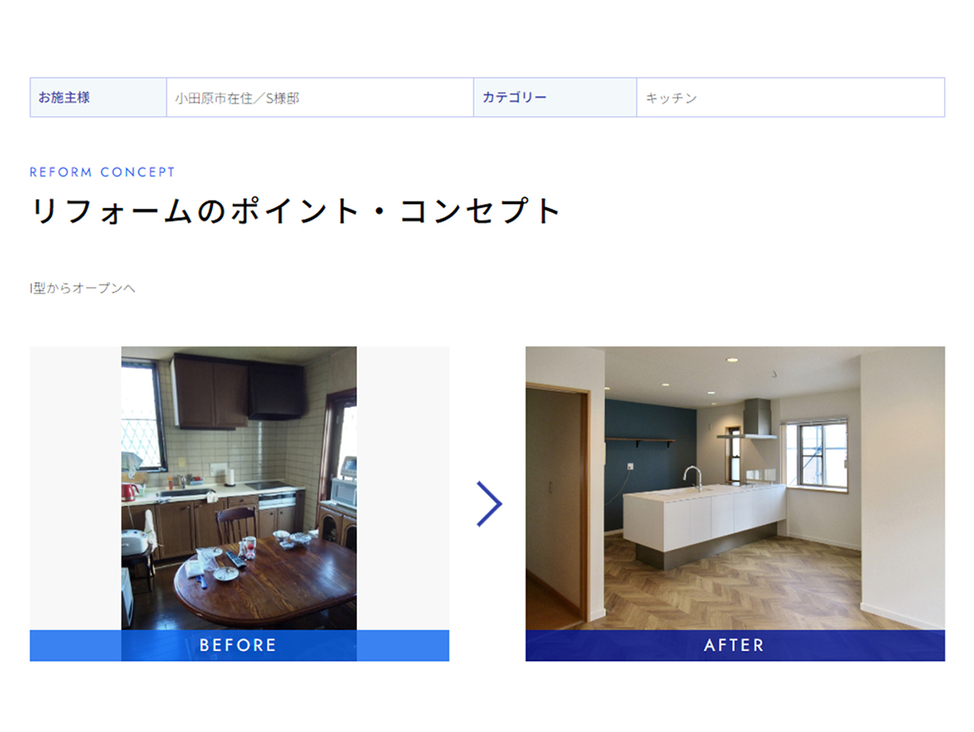Click the I型からオープンへ description text
Screen dimensions: 974x732
(x=83, y=288)
